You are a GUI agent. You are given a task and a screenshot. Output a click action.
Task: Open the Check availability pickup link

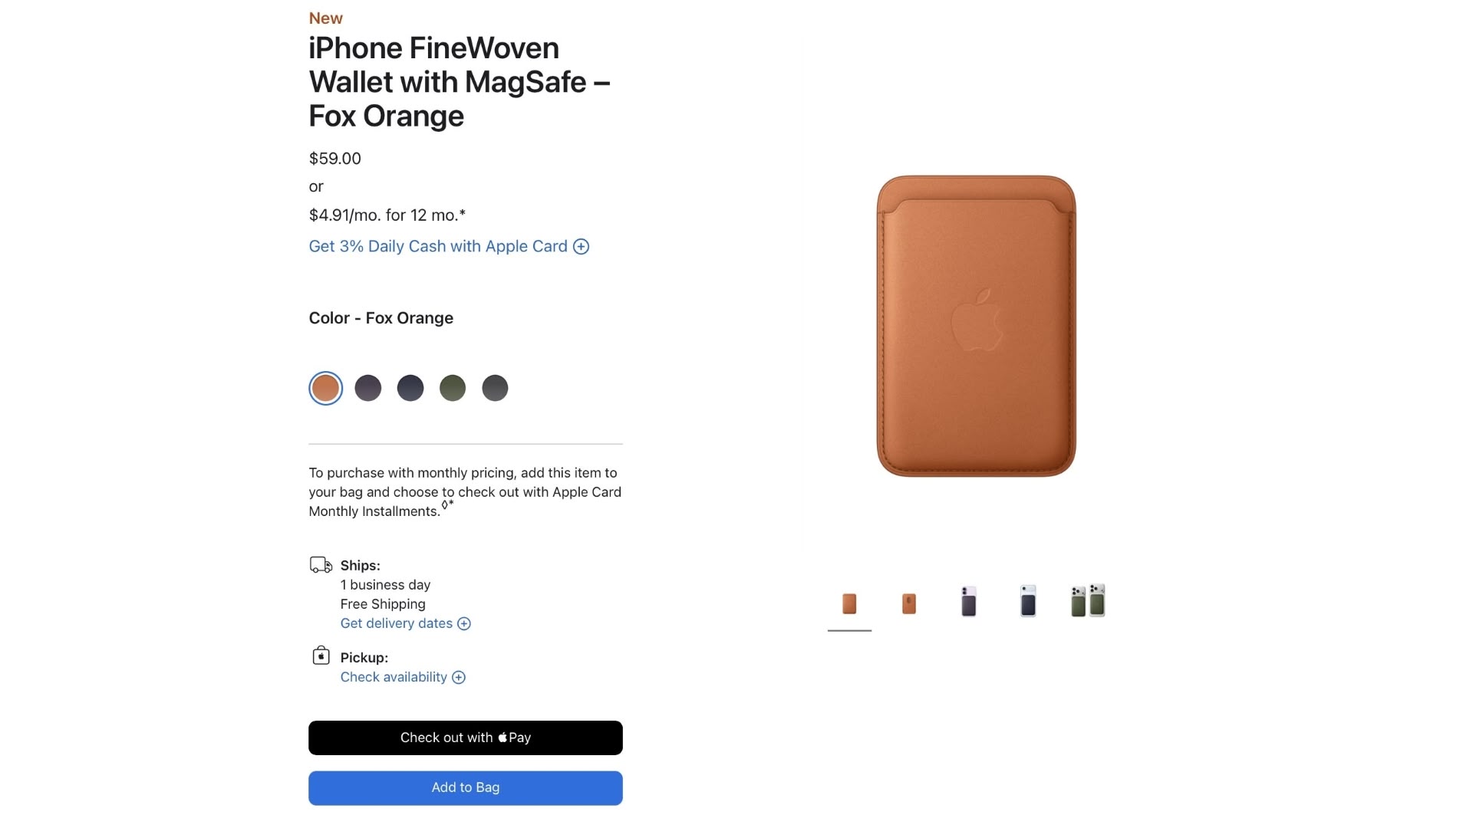(394, 678)
